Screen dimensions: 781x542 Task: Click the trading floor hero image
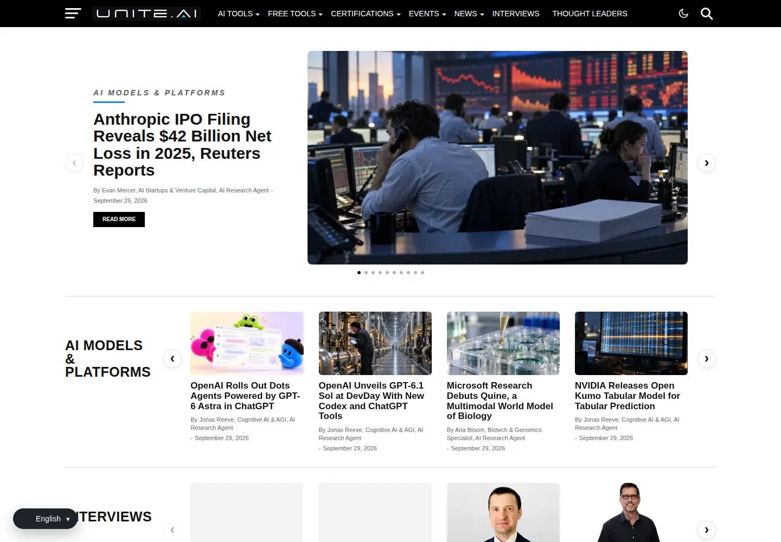click(x=497, y=158)
